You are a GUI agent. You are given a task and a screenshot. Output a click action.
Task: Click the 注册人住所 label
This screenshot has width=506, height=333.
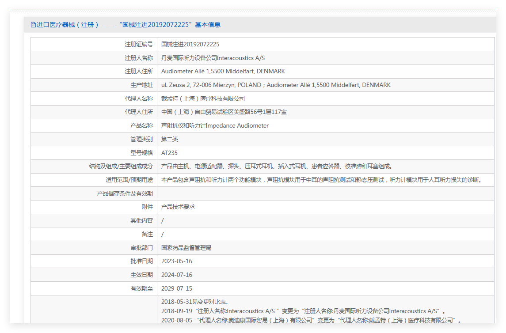[x=139, y=71]
